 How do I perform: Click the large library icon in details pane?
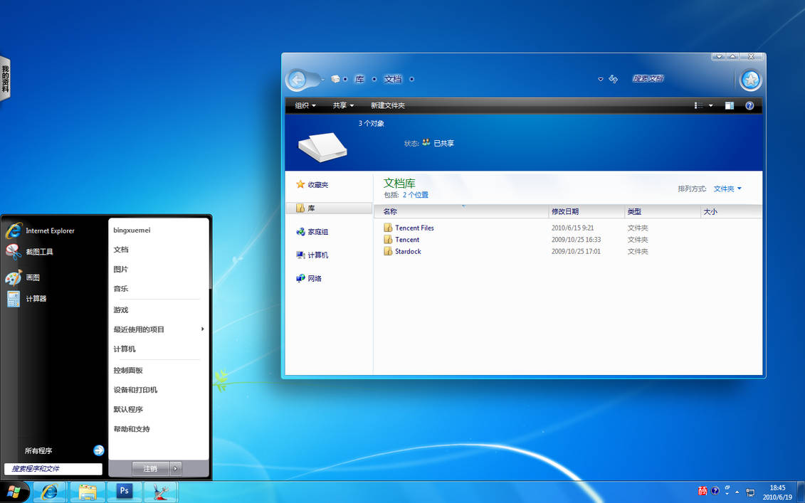(x=322, y=147)
